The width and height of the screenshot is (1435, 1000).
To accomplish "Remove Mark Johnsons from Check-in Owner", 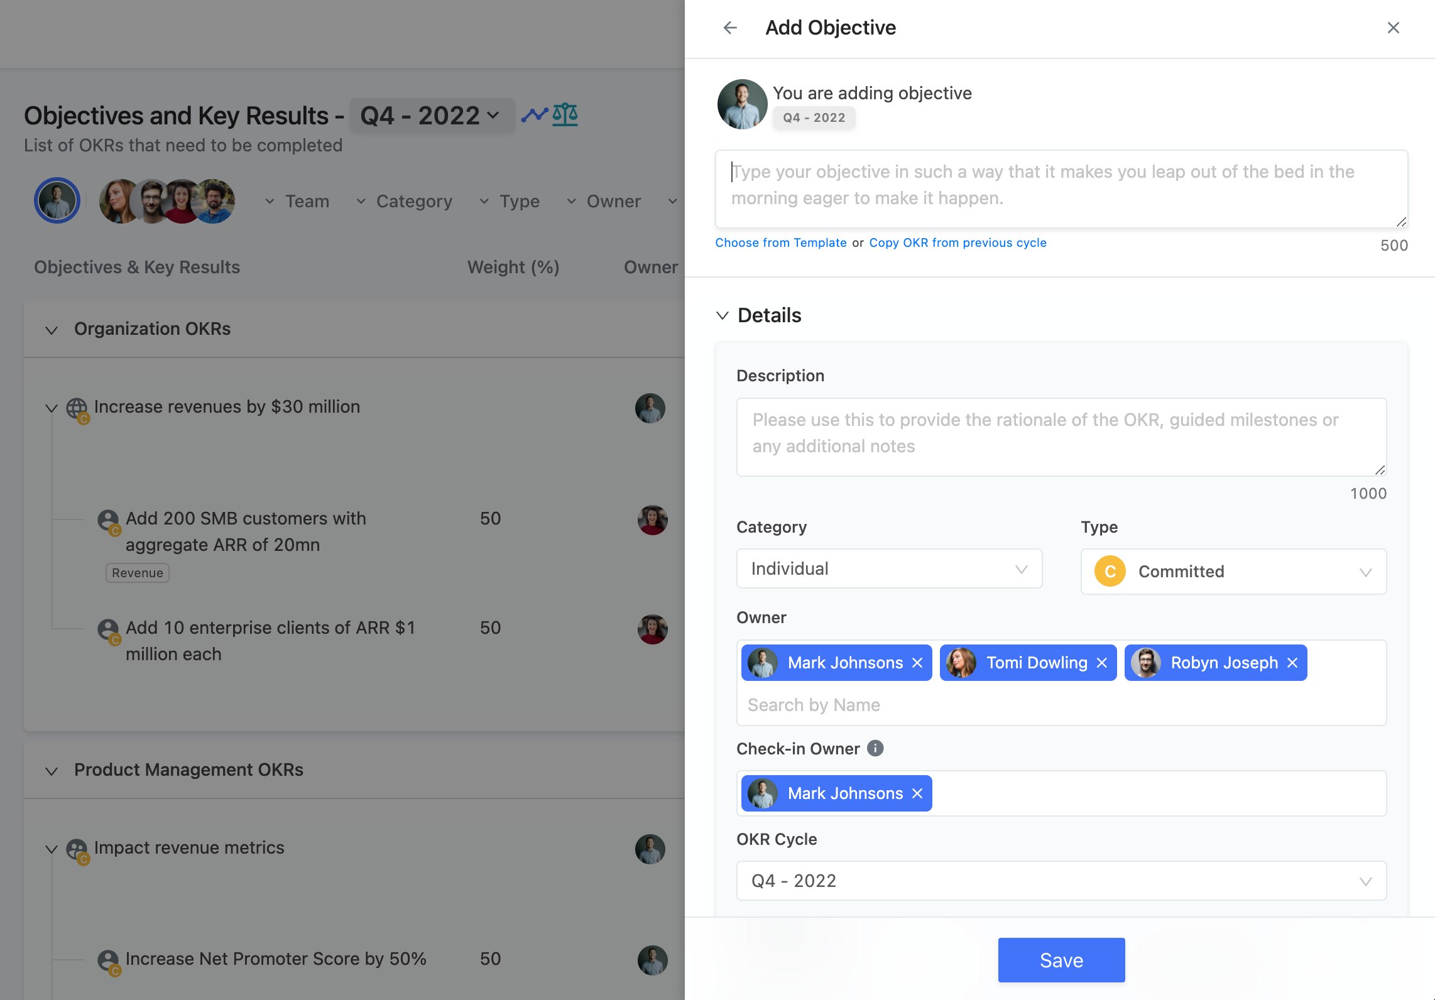I will 917,793.
